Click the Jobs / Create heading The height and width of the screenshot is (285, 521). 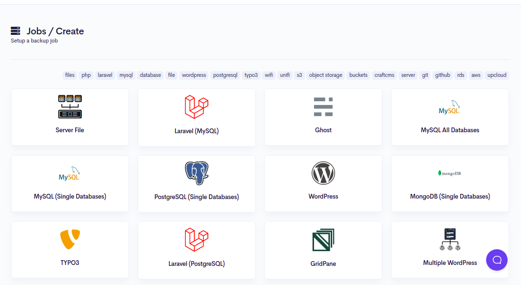[x=55, y=31]
